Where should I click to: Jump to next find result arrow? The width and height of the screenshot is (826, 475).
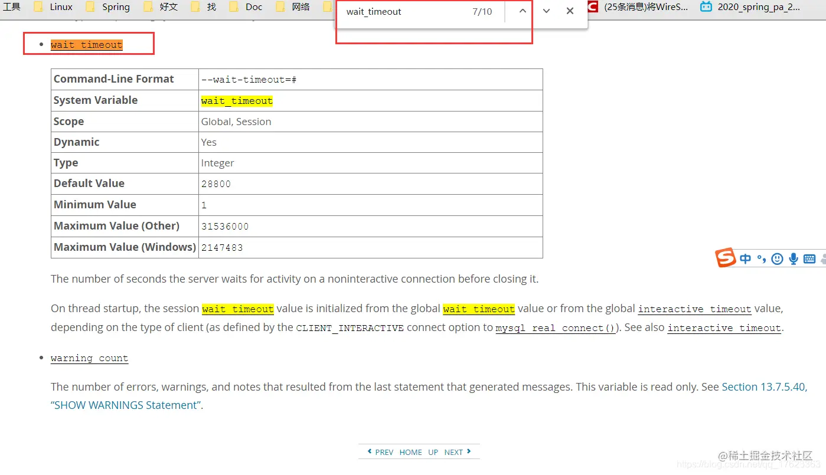546,11
